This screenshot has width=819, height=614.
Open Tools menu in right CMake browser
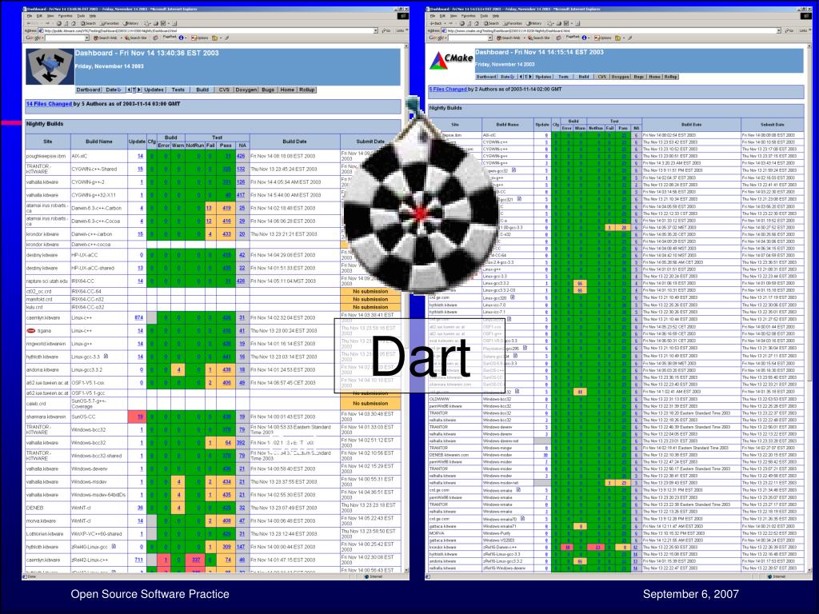tap(484, 16)
